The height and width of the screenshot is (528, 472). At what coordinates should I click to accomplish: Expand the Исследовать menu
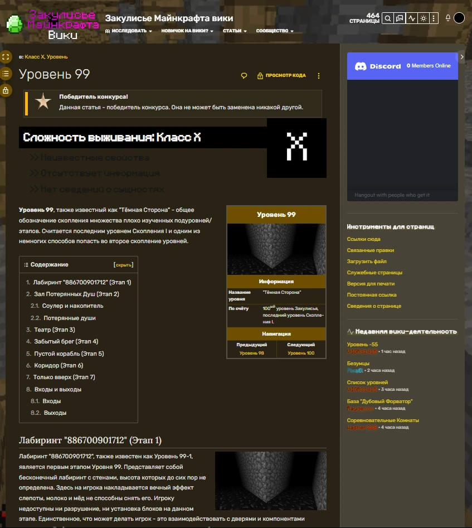[x=129, y=31]
